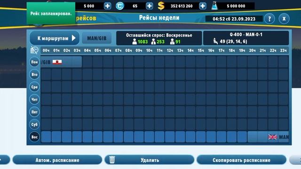Click the Tuesday 05ч schedule cell
301x169 pixels.
(97, 75)
